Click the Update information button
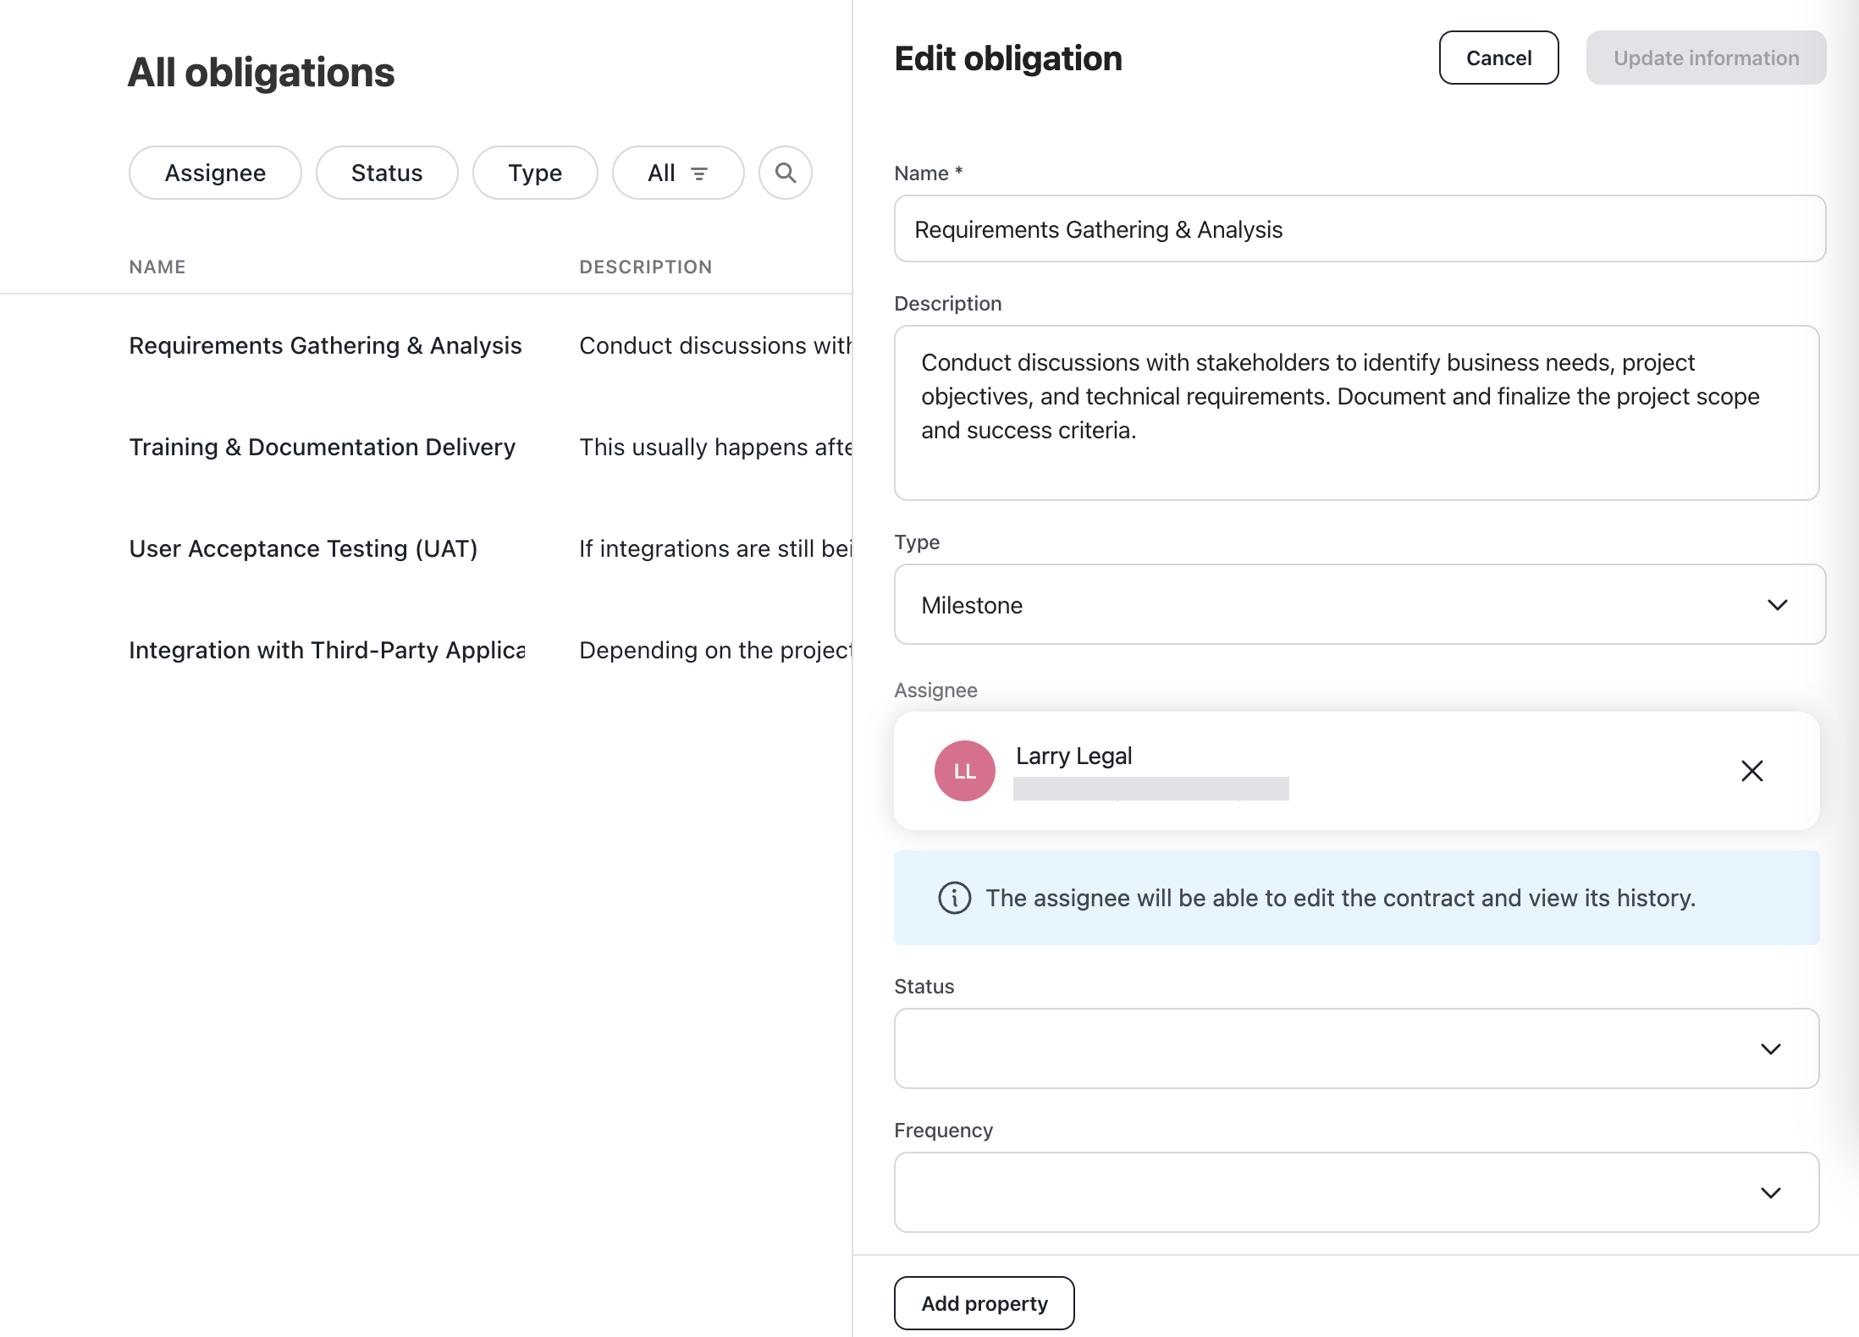 (x=1706, y=58)
